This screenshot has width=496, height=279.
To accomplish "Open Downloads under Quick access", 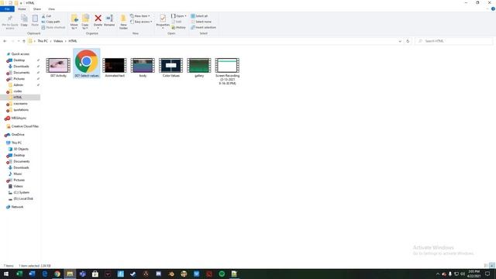I will click(x=21, y=67).
